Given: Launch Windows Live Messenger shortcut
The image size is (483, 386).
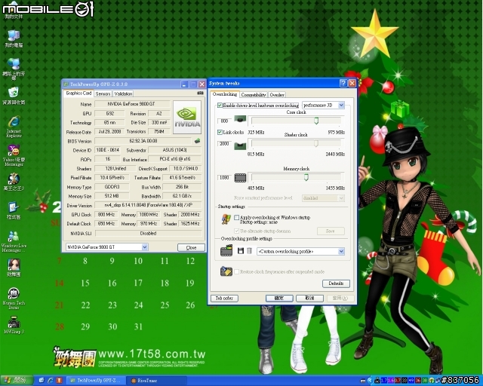Looking at the screenshot, I should point(14,241).
